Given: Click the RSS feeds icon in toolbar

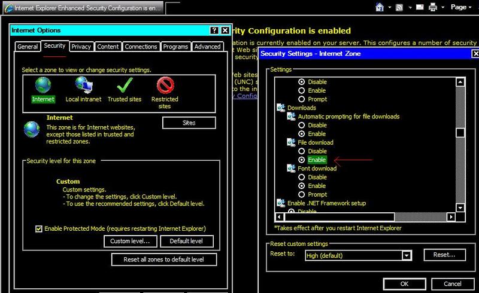Looking at the screenshot, I should coord(399,7).
